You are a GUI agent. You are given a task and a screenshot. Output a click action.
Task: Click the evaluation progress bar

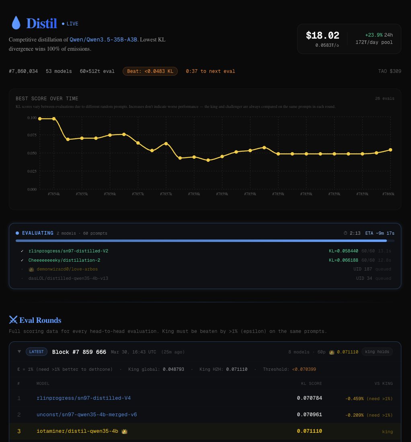[205, 241]
